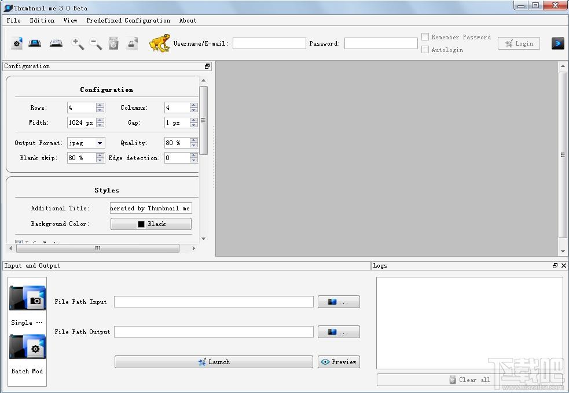Focus the Password field
This screenshot has width=569, height=393.
[381, 43]
